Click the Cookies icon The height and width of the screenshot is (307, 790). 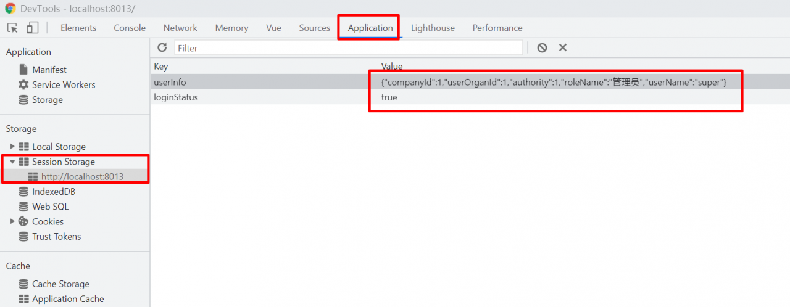[x=23, y=221]
